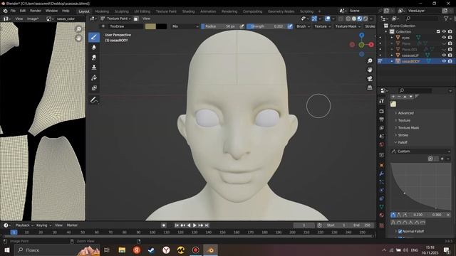Toggle viewport overlays button
The height and width of the screenshot is (256, 456).
328,18
